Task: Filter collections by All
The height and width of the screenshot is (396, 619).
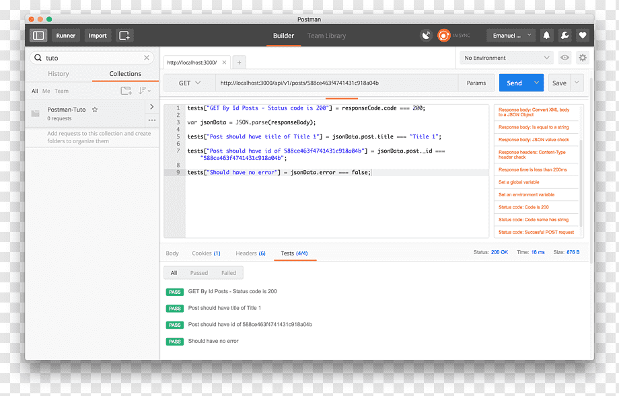Action: pyautogui.click(x=35, y=91)
